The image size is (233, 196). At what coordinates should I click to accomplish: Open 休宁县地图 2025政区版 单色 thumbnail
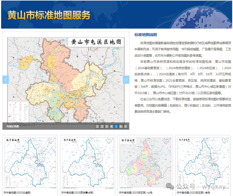tap(203, 163)
